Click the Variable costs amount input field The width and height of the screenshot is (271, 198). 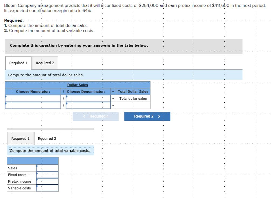(x=47, y=188)
